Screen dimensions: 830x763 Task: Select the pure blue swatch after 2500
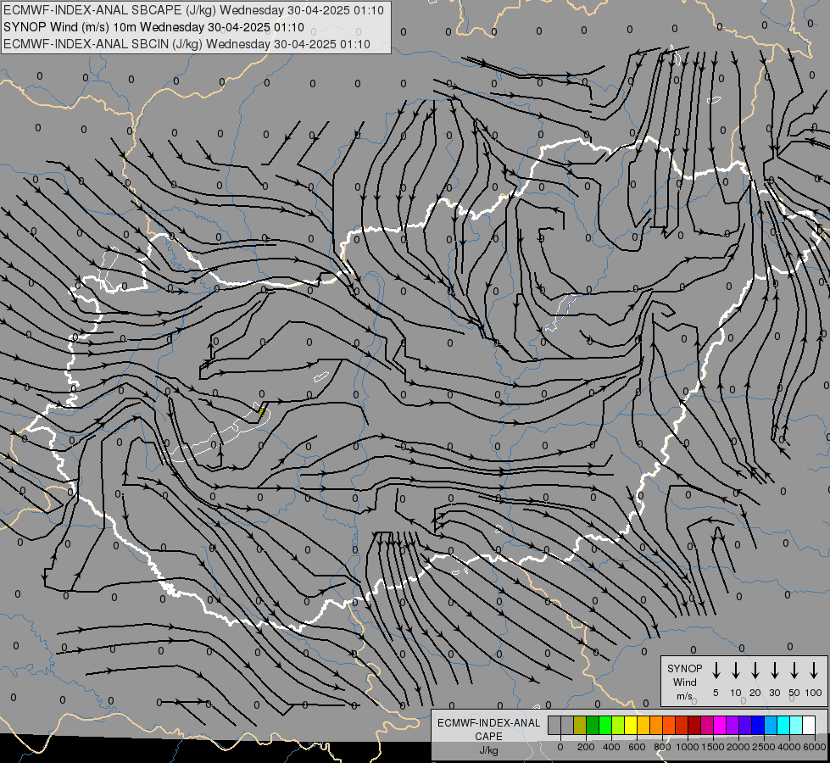758,725
